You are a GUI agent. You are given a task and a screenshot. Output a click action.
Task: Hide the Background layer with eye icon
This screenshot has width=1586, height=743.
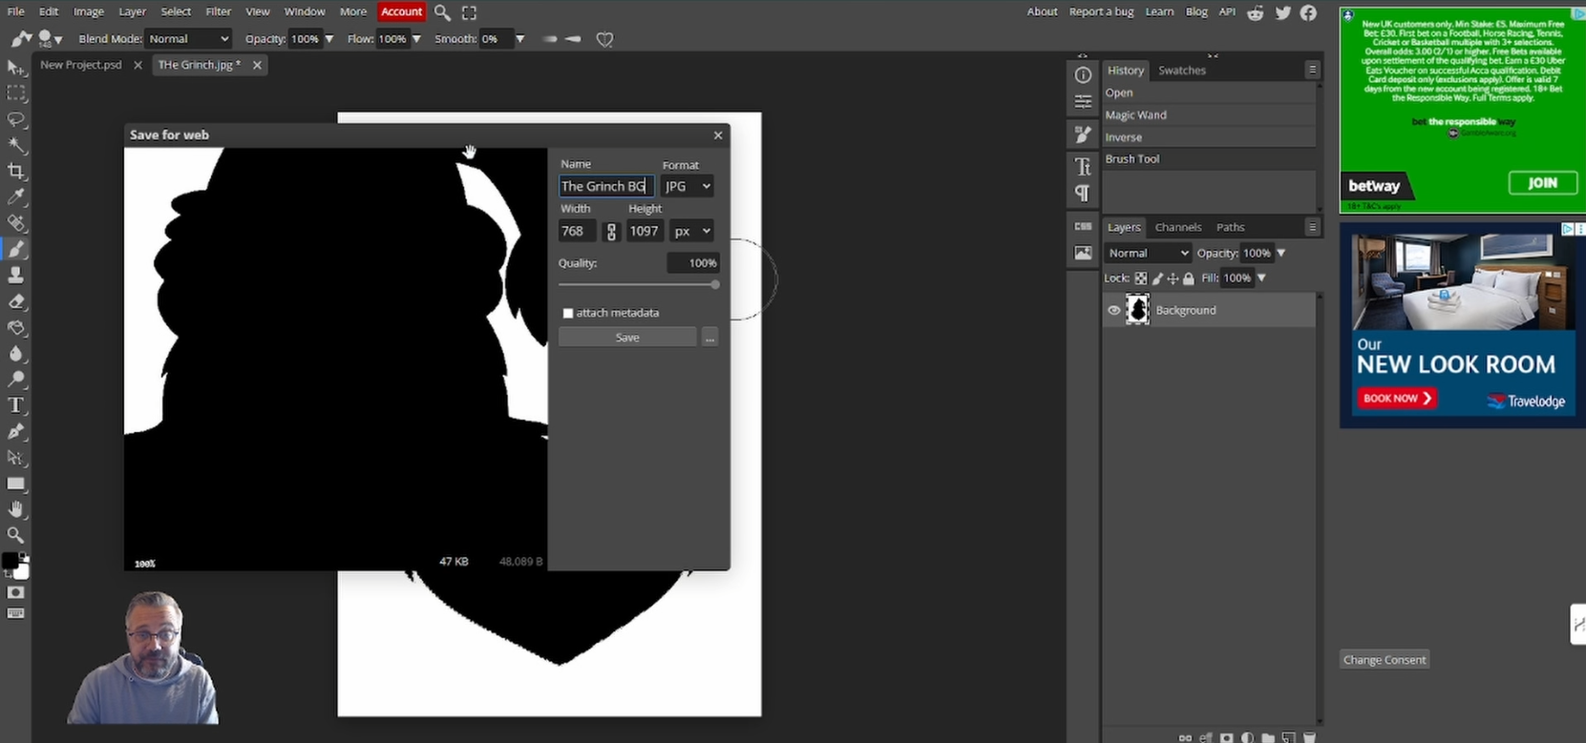pyautogui.click(x=1113, y=310)
